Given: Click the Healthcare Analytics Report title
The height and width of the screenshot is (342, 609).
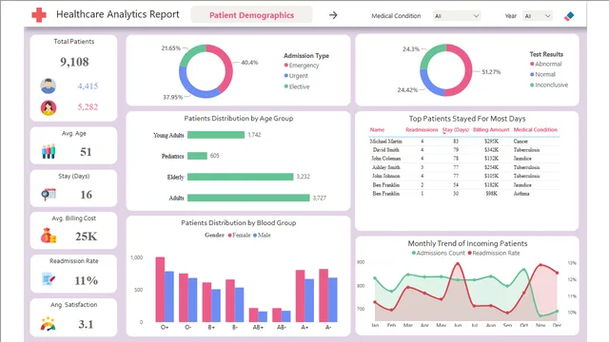Looking at the screenshot, I should pyautogui.click(x=118, y=14).
